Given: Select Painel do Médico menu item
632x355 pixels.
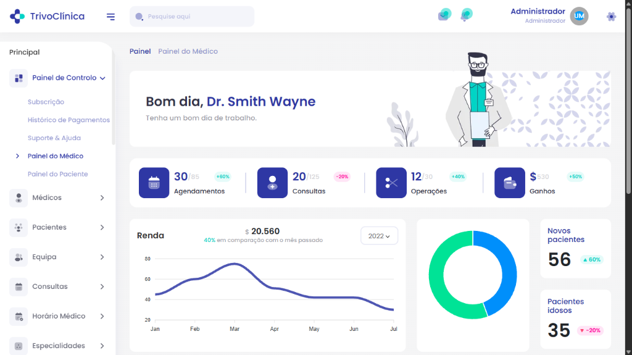Looking at the screenshot, I should [55, 156].
